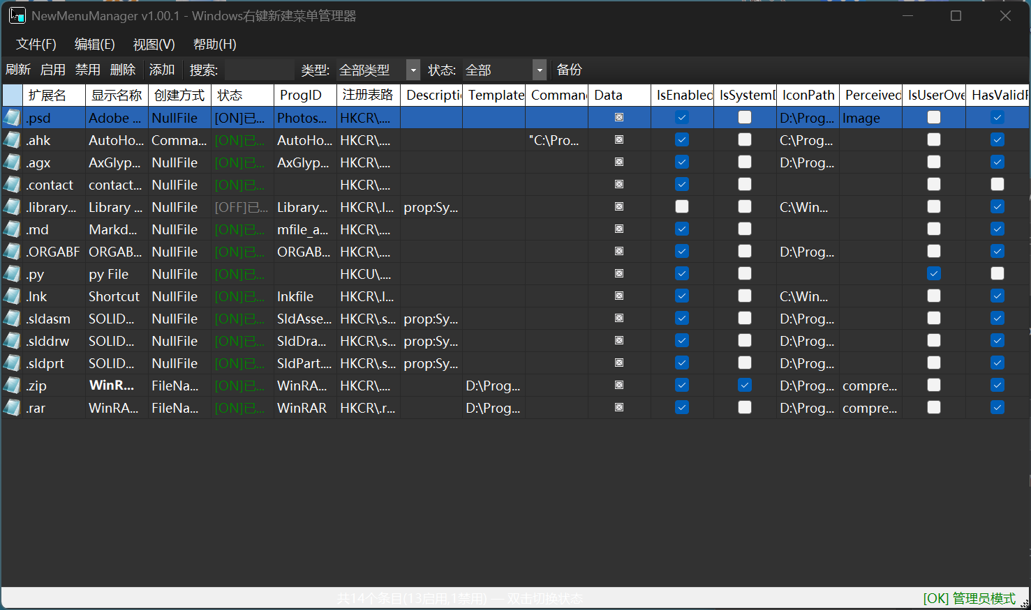
Task: Click the 备份 backup button
Action: pyautogui.click(x=570, y=70)
